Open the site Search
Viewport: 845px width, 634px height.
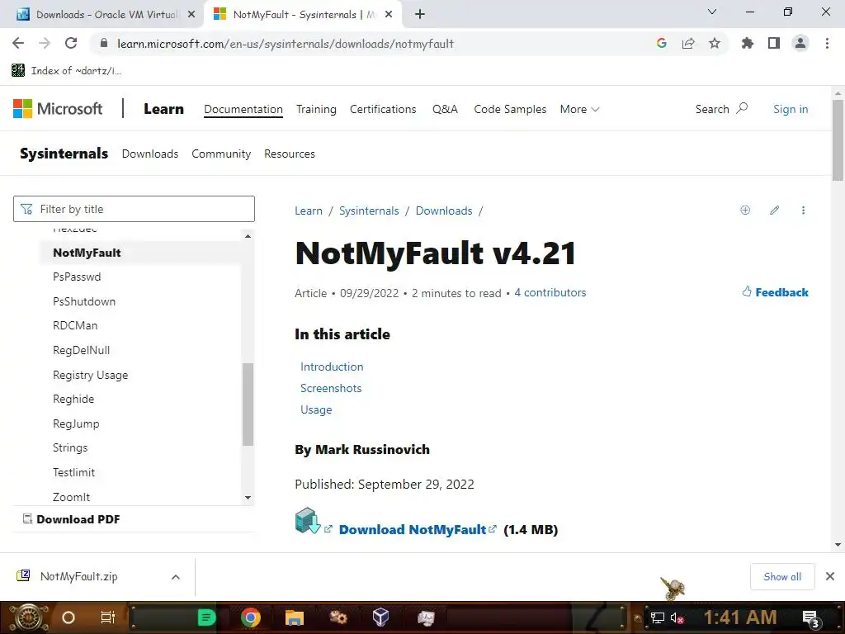pos(721,109)
